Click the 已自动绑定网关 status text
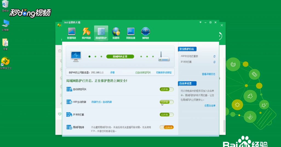 coord(143,72)
